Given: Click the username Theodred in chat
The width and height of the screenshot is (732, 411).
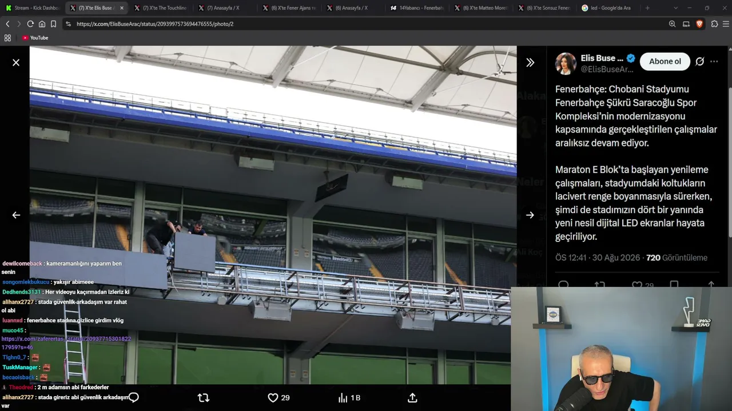Looking at the screenshot, I should tap(21, 388).
